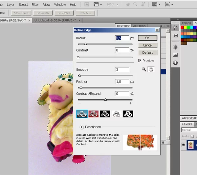Open the Normal blend mode dropdown
The image size is (197, 175).
tap(189, 130)
